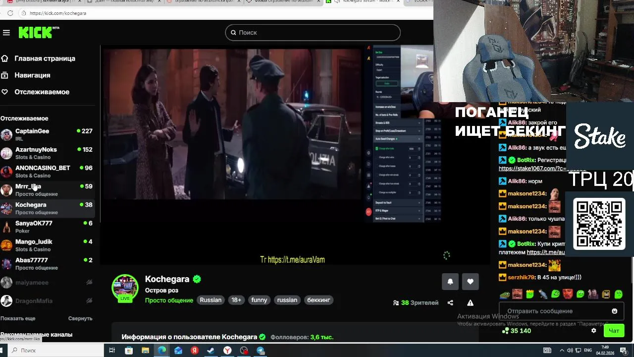Select Kochegara in followed list
The width and height of the screenshot is (634, 357).
tap(48, 208)
